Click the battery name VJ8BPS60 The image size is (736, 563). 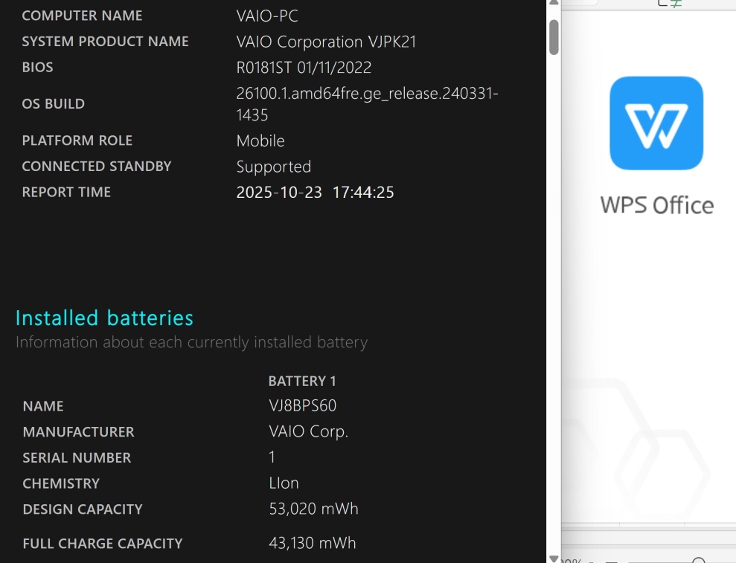tap(302, 406)
